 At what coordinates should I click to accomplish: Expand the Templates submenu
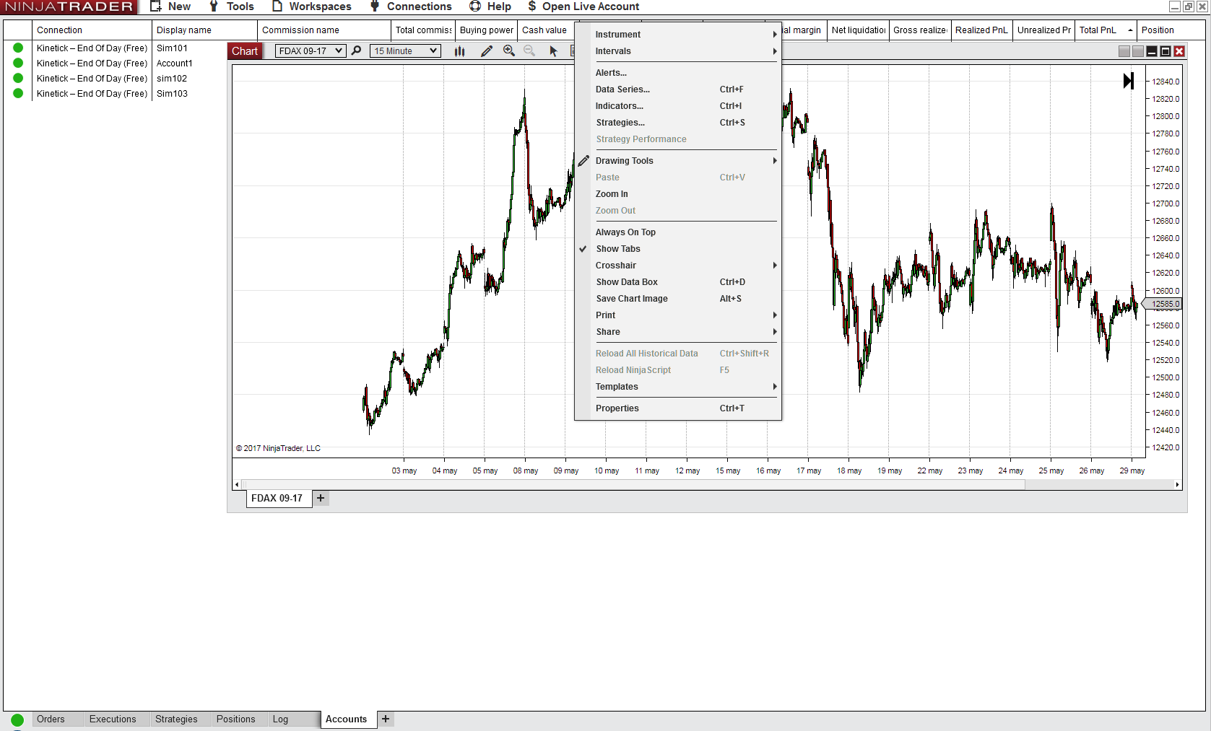pyautogui.click(x=678, y=387)
